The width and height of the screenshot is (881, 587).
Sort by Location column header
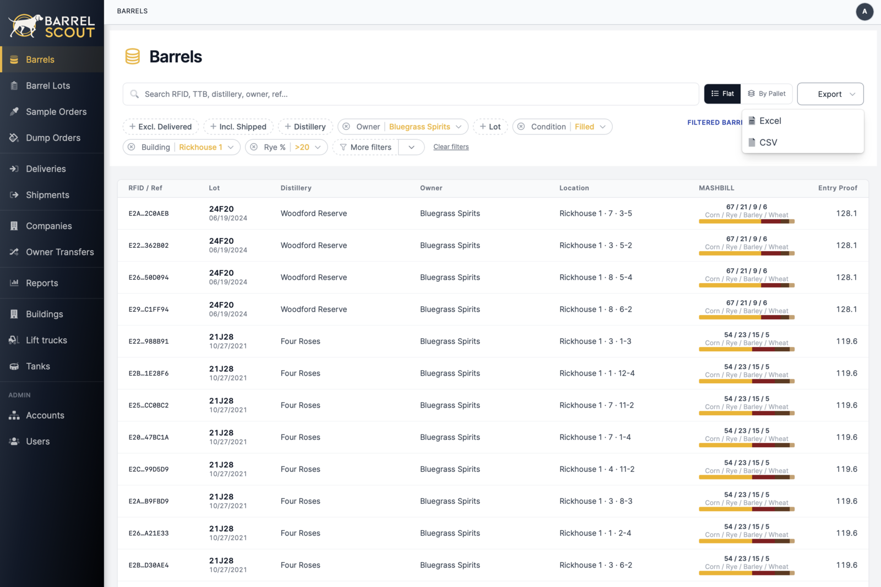[574, 188]
